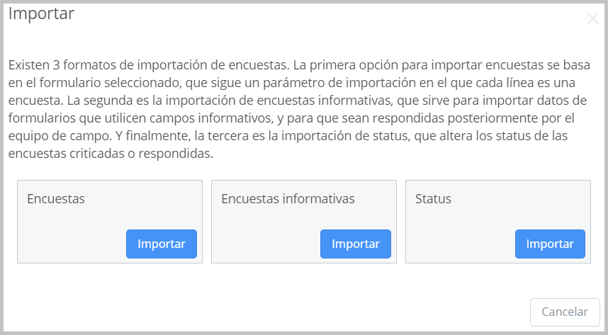
Task: Click Importar in the Encuestas card
Action: point(162,244)
